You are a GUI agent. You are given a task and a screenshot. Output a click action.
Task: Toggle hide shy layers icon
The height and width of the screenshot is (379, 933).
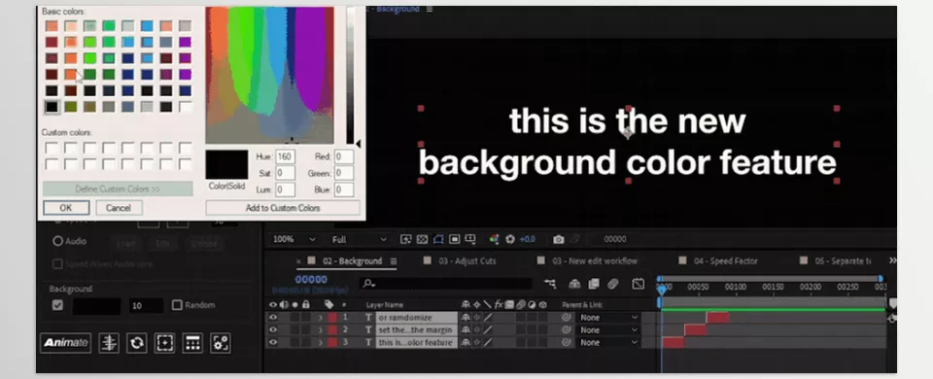[x=574, y=284]
